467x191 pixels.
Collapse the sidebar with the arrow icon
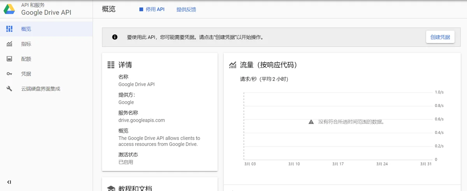pyautogui.click(x=9, y=182)
